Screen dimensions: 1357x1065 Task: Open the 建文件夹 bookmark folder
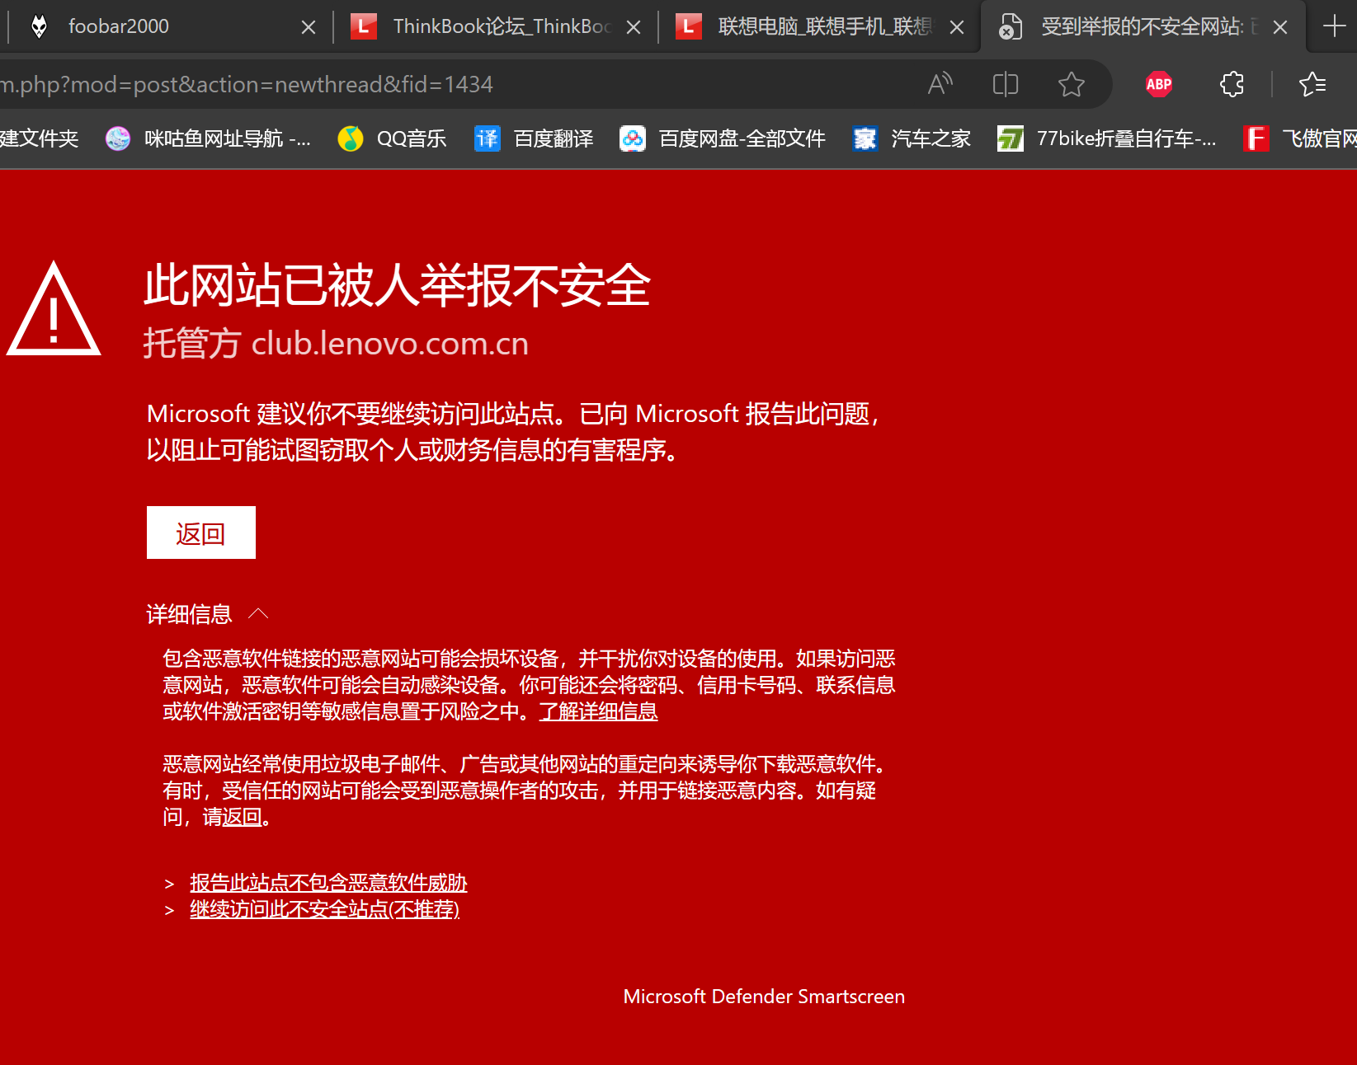tap(39, 138)
